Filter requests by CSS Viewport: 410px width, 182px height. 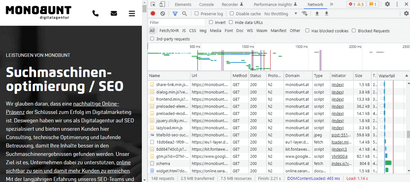pyautogui.click(x=193, y=30)
